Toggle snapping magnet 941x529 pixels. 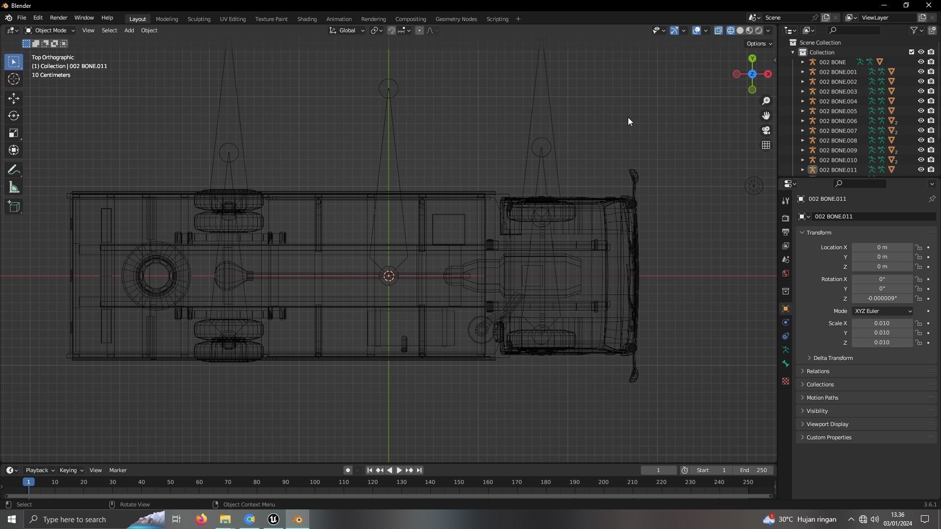point(392,30)
